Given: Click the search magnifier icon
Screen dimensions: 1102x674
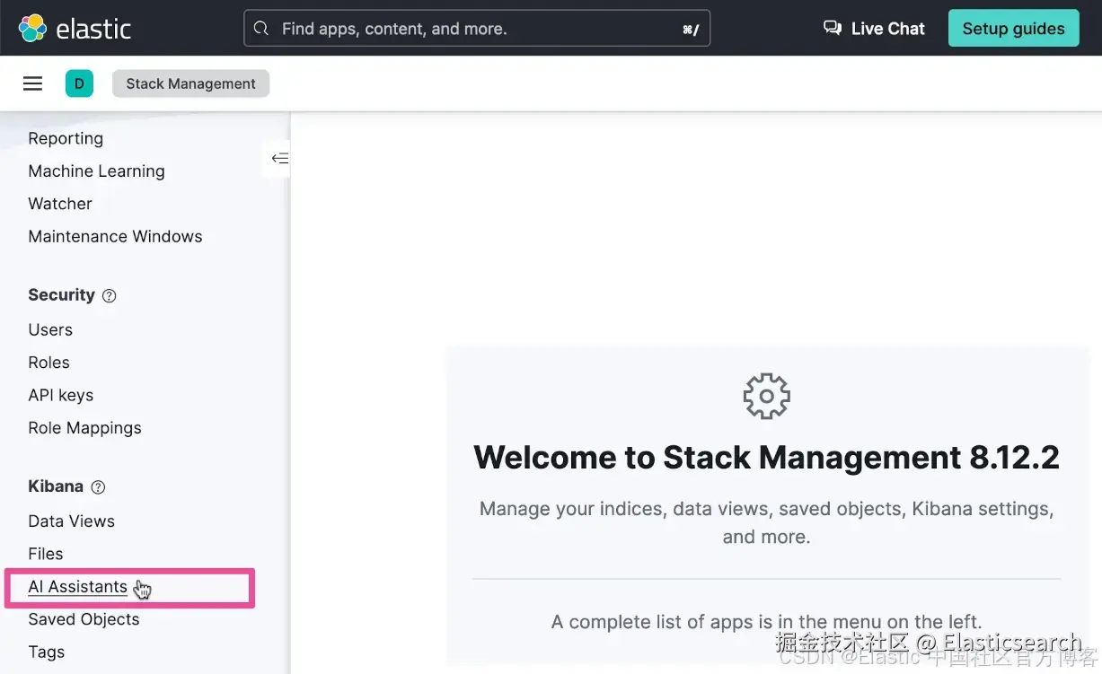Looking at the screenshot, I should [261, 29].
